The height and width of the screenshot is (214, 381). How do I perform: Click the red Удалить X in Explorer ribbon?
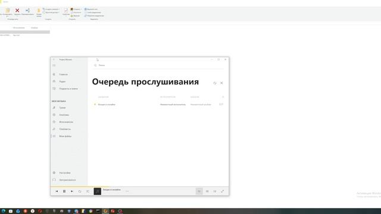pos(17,11)
